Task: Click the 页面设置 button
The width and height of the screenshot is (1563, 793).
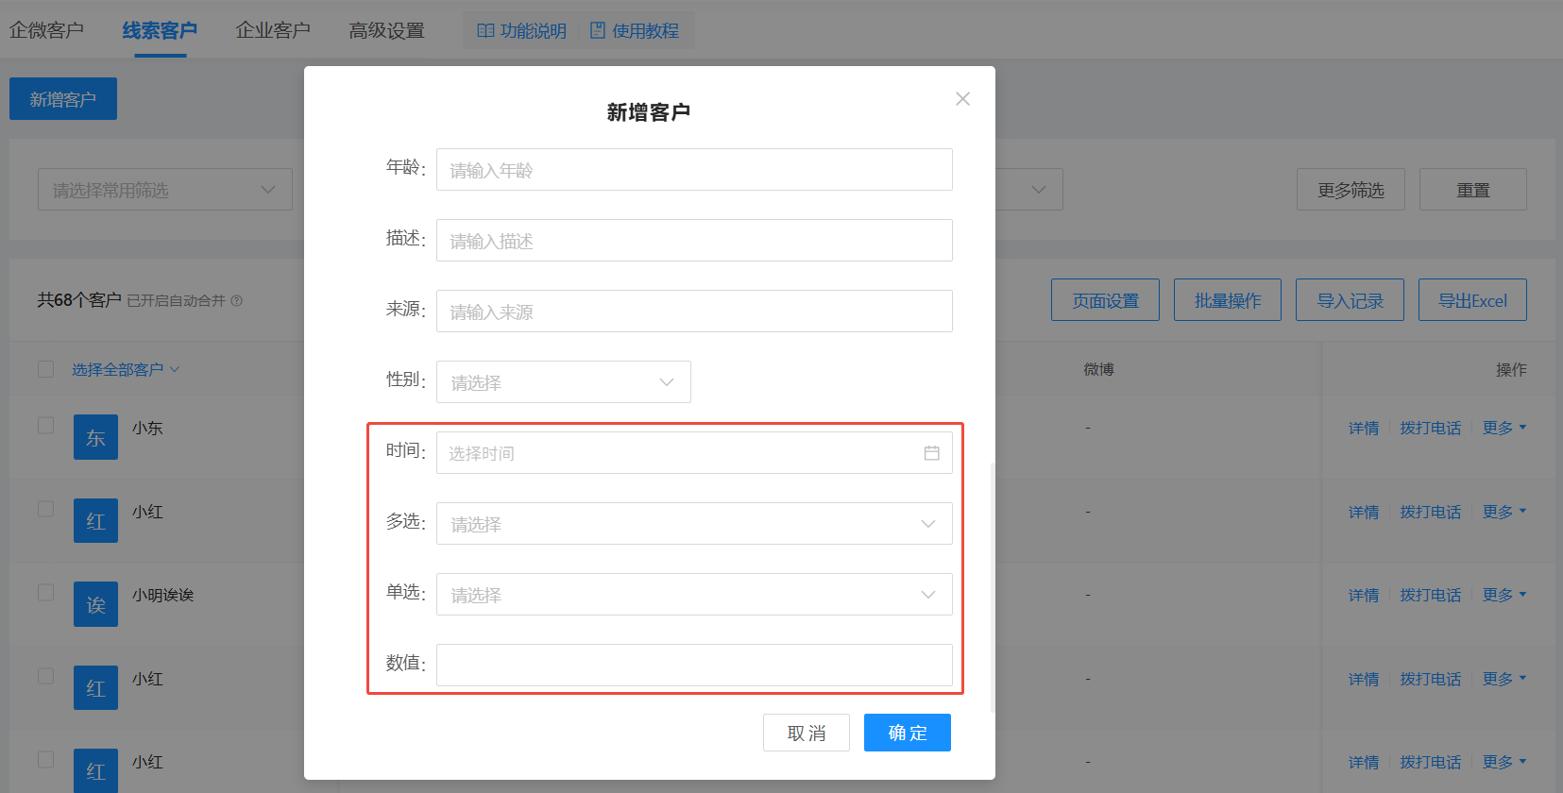Action: pos(1105,299)
